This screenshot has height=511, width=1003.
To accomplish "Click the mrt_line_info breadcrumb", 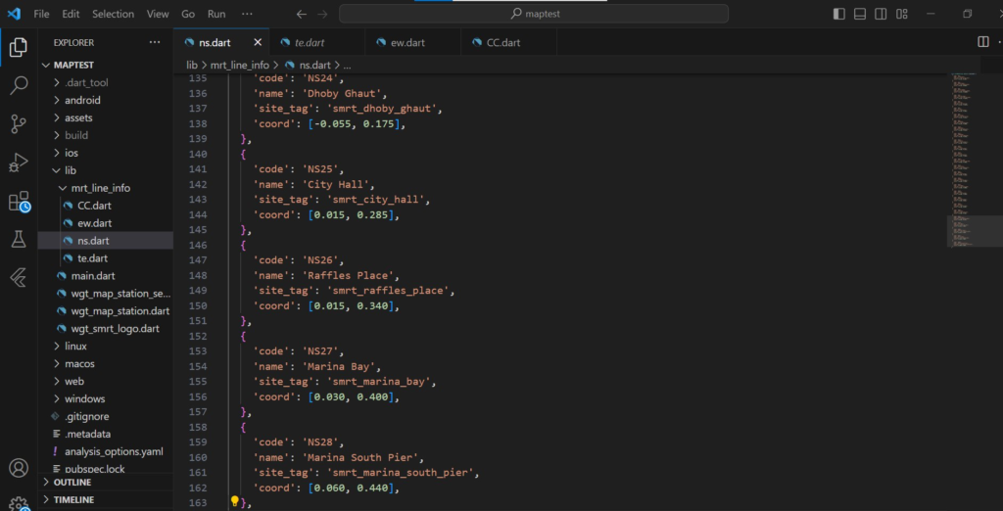I will point(239,65).
